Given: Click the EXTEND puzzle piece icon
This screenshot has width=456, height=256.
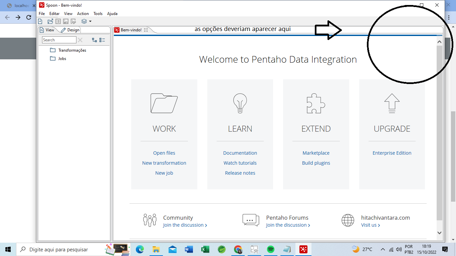Looking at the screenshot, I should pos(316,103).
